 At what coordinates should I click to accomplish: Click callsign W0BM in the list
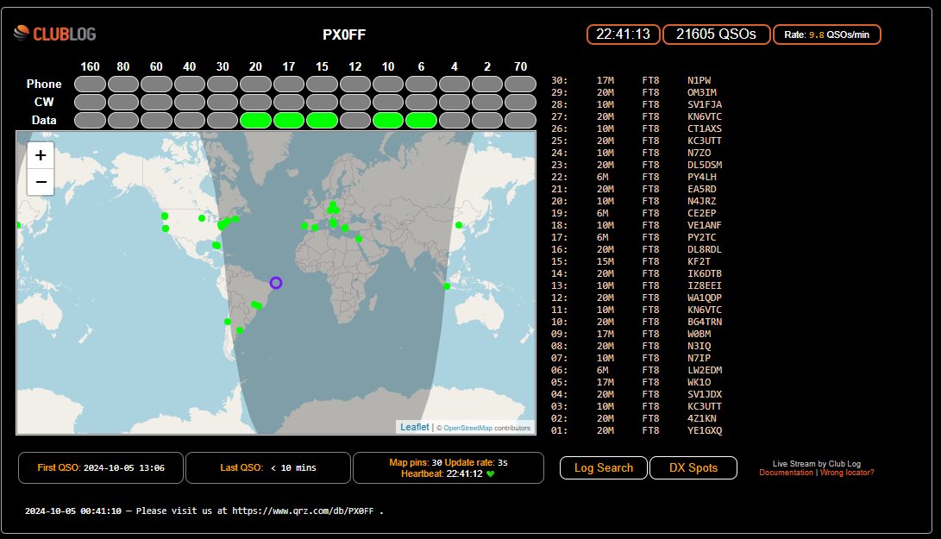pyautogui.click(x=699, y=334)
